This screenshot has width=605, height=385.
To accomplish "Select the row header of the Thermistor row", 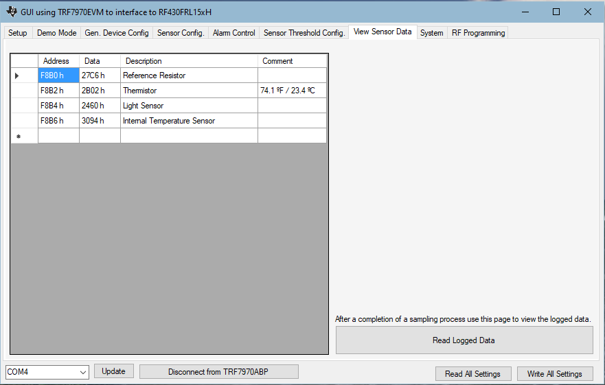I will [24, 91].
